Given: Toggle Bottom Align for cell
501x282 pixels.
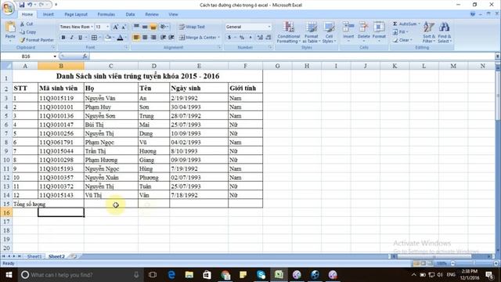Looking at the screenshot, I should coord(153,27).
